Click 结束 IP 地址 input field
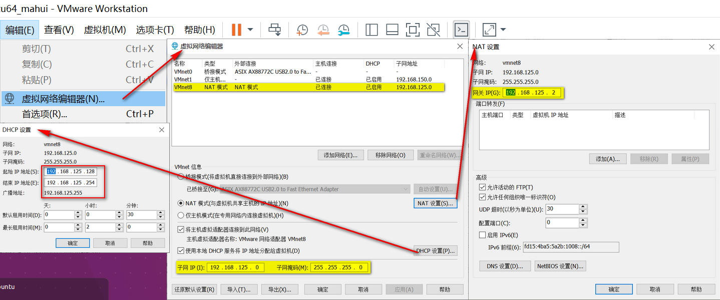Screen dimensions: 720x300 tap(70, 183)
